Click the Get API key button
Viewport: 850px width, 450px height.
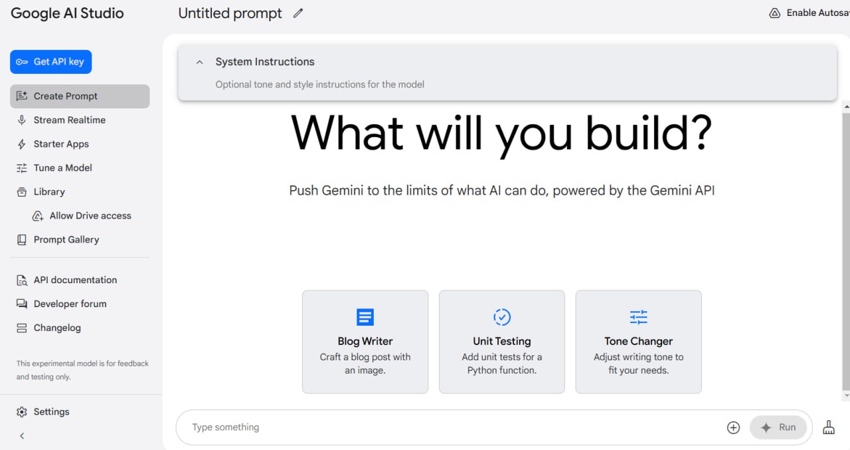pyautogui.click(x=51, y=62)
